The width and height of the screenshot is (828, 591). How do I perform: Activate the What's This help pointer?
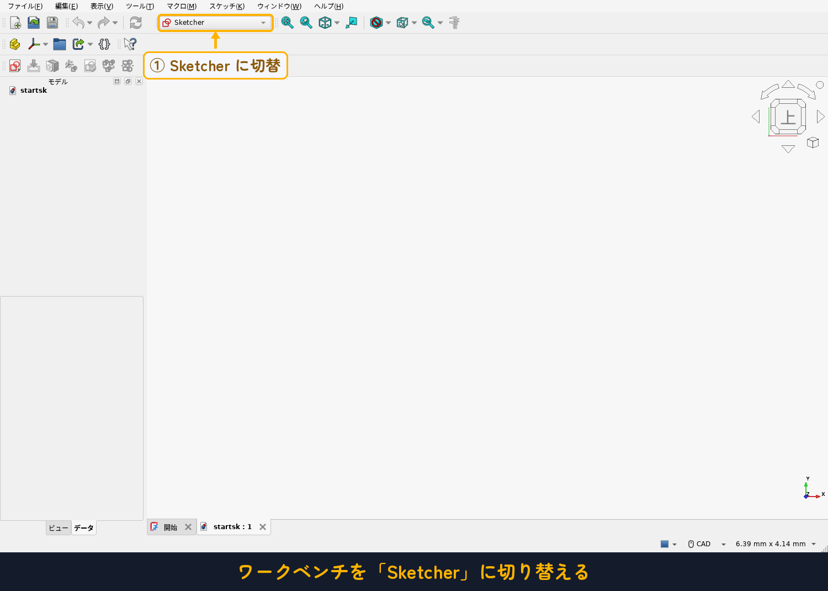tap(130, 44)
